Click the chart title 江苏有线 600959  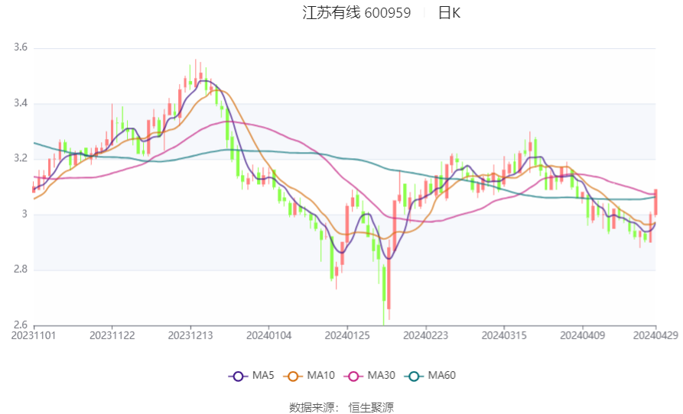[356, 13]
